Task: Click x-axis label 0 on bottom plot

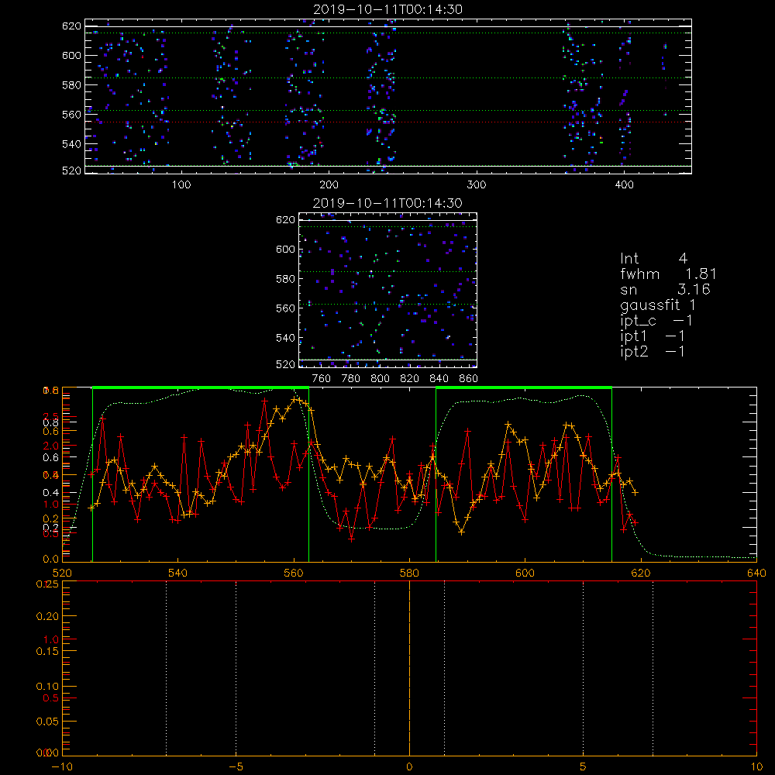Action: click(x=409, y=767)
